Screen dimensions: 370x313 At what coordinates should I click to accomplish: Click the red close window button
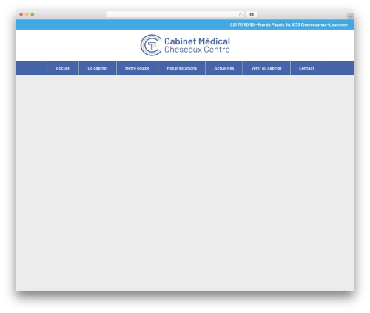[x=21, y=14]
